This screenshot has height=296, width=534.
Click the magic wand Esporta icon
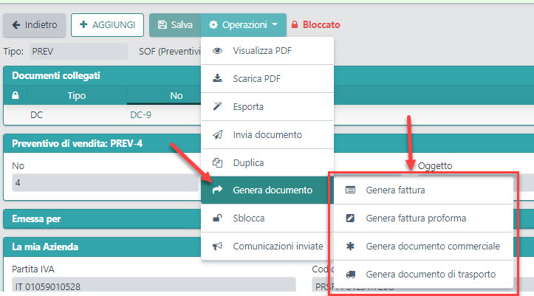(217, 106)
